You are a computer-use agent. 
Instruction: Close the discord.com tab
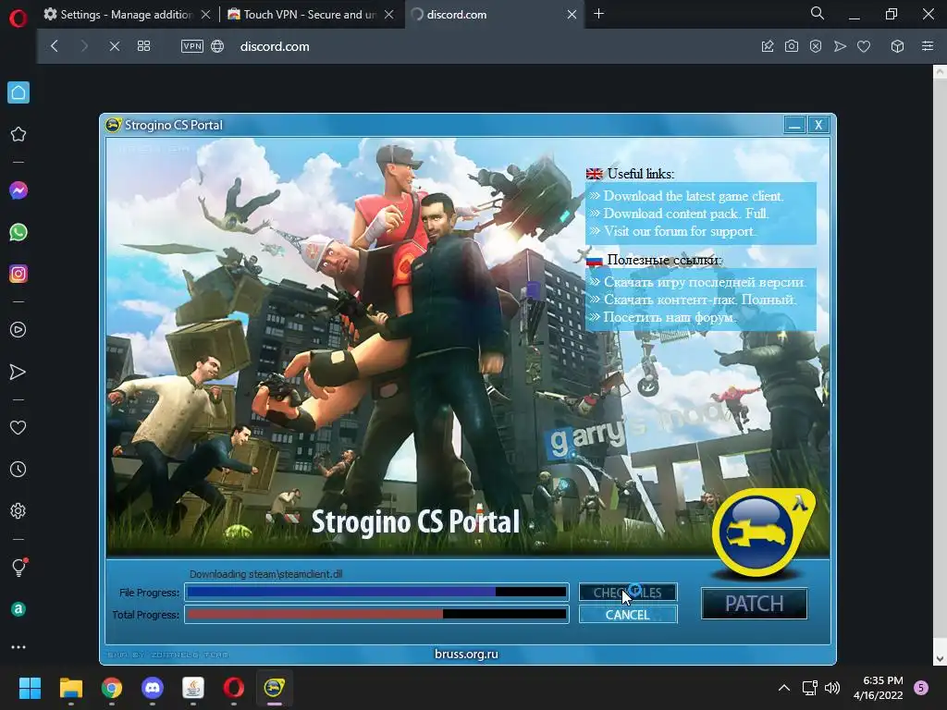coord(572,15)
